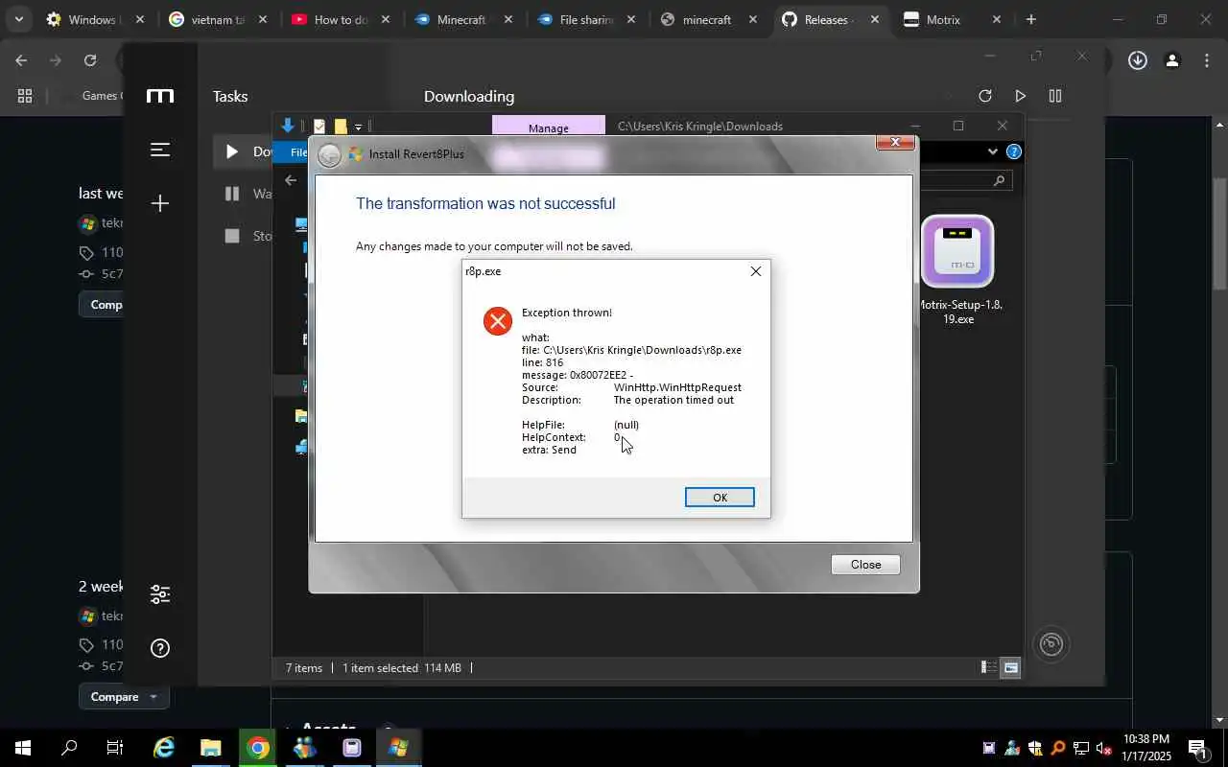This screenshot has height=767, width=1228.
Task: Open Motrix help question mark icon
Action: coord(160,648)
